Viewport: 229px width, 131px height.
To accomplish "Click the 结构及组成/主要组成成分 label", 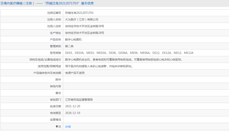I will tap(45, 59).
